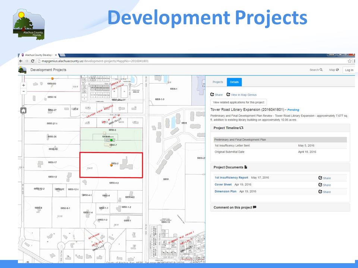Open View in Map Genius link
The width and height of the screenshot is (358, 268).
242,95
